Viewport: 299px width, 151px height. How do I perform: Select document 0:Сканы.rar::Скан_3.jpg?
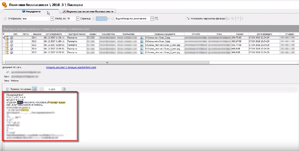[158, 38]
